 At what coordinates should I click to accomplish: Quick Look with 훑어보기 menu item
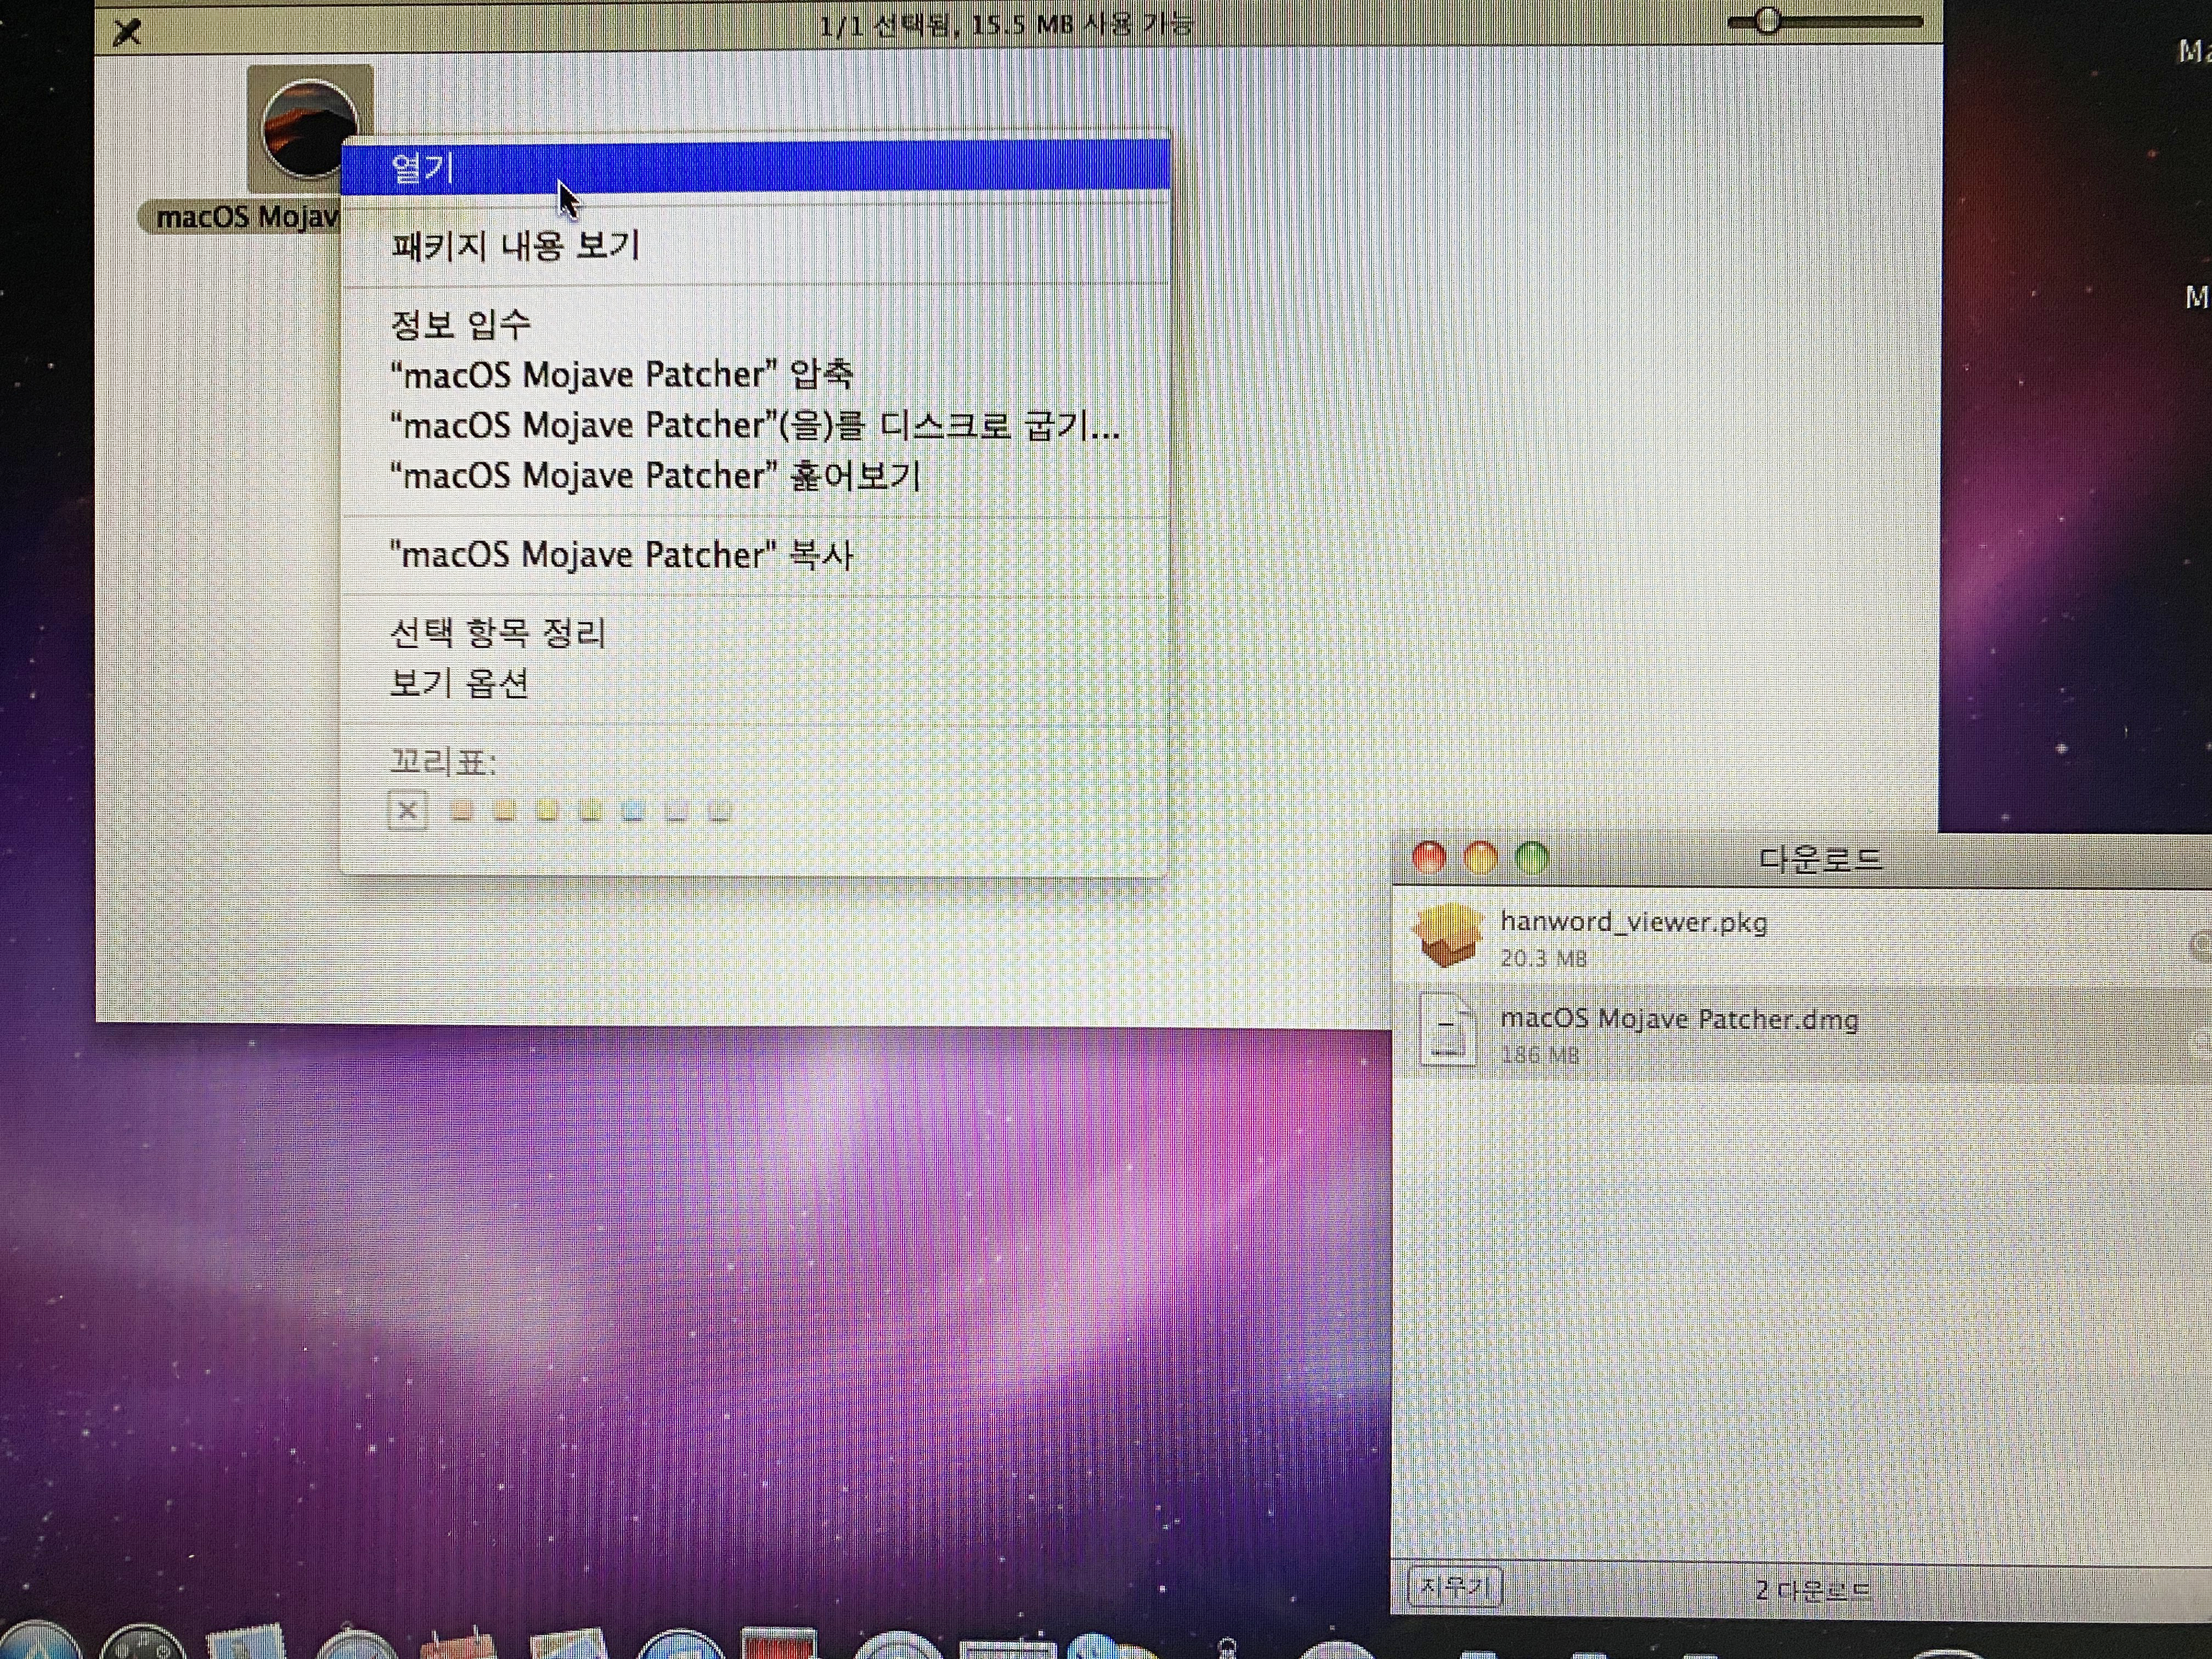[654, 475]
